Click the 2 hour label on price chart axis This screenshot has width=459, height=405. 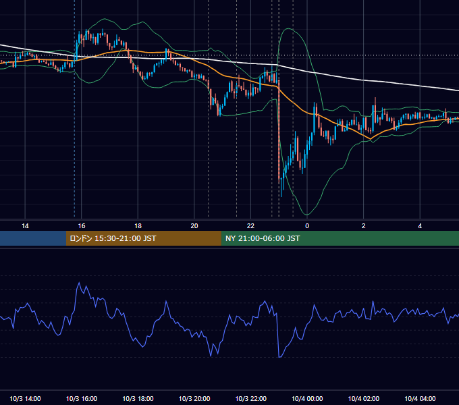[364, 226]
